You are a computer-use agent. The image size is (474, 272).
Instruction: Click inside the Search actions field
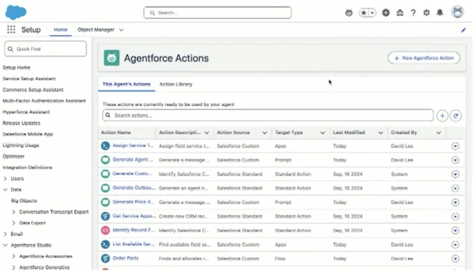(x=263, y=115)
